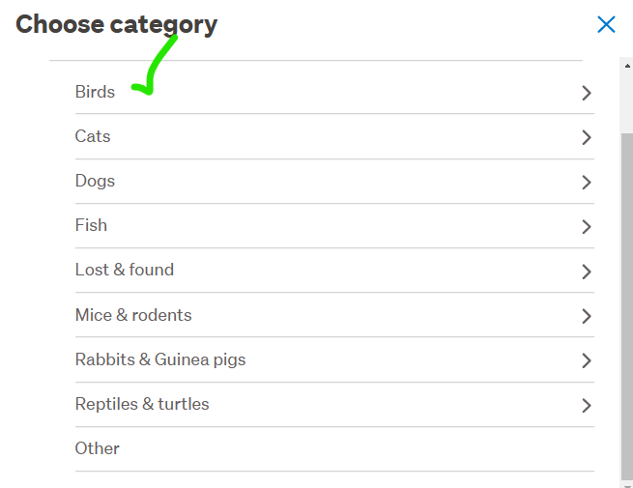Pick the Lost & found category
The width and height of the screenshot is (633, 488).
[125, 270]
